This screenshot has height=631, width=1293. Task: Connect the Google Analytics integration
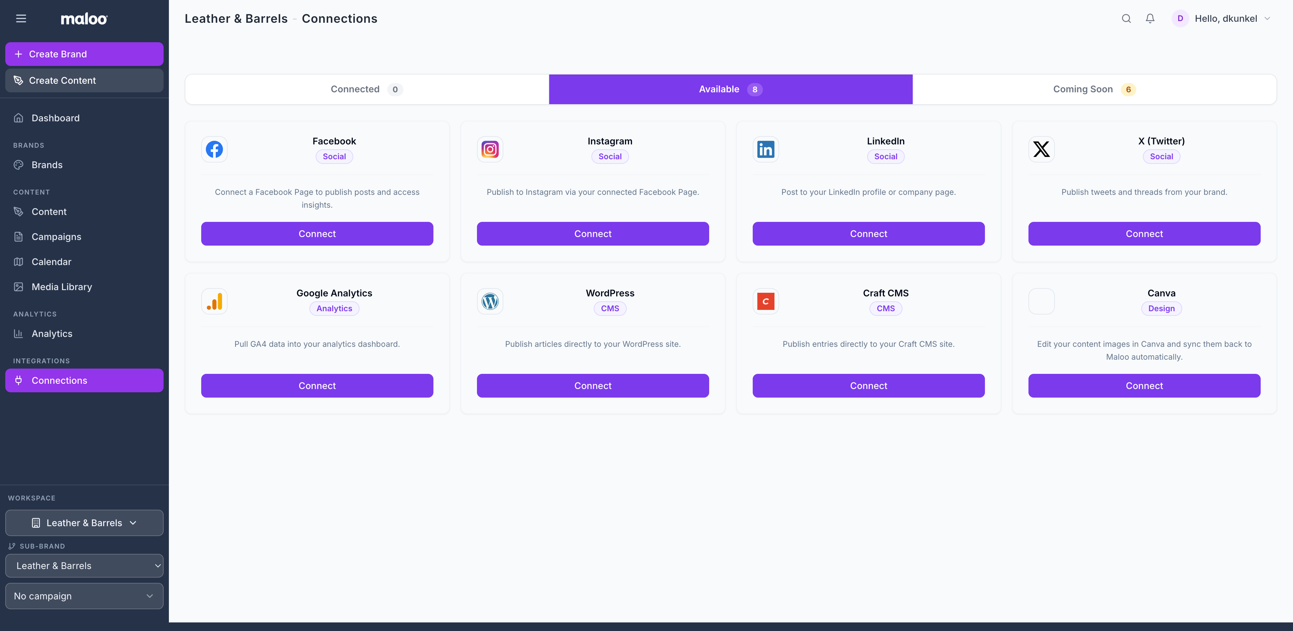(317, 386)
